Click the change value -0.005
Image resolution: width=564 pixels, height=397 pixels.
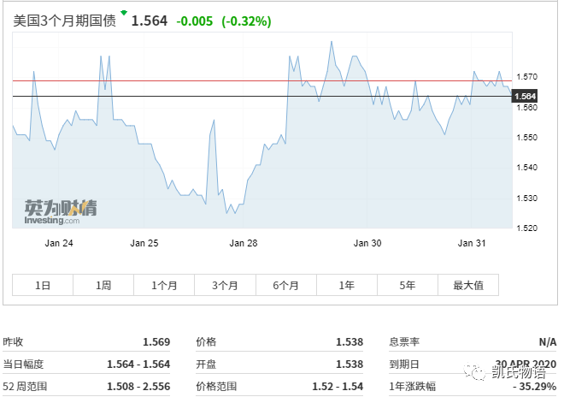coord(195,21)
